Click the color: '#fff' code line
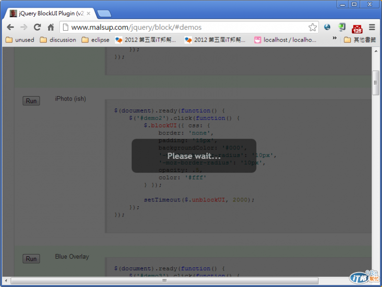 (x=182, y=177)
